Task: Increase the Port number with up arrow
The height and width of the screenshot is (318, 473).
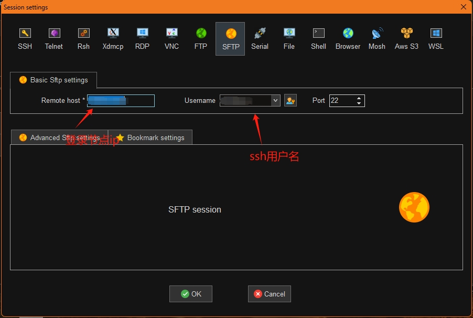Action: [359, 98]
